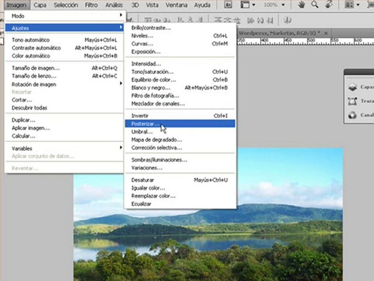Open the Ayuda menu

pos(202,5)
